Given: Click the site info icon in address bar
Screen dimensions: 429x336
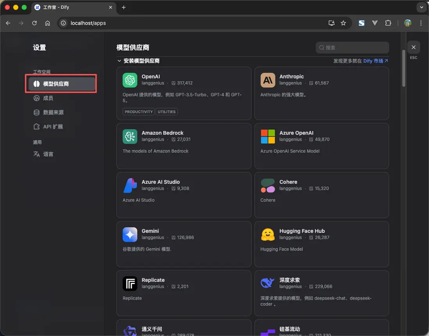Looking at the screenshot, I should (63, 23).
